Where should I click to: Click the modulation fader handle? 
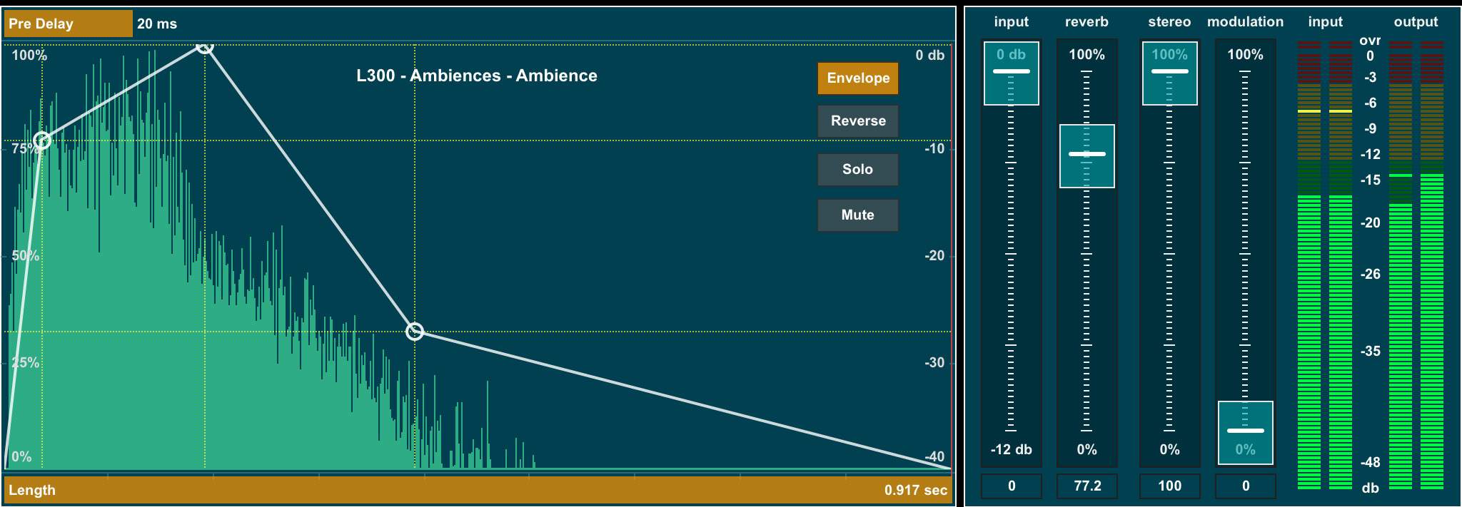tap(1245, 431)
